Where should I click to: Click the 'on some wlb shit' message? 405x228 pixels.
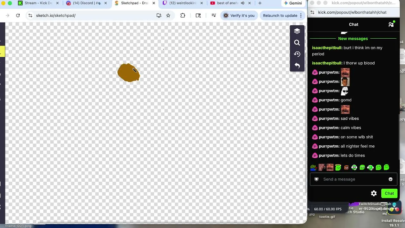click(357, 137)
